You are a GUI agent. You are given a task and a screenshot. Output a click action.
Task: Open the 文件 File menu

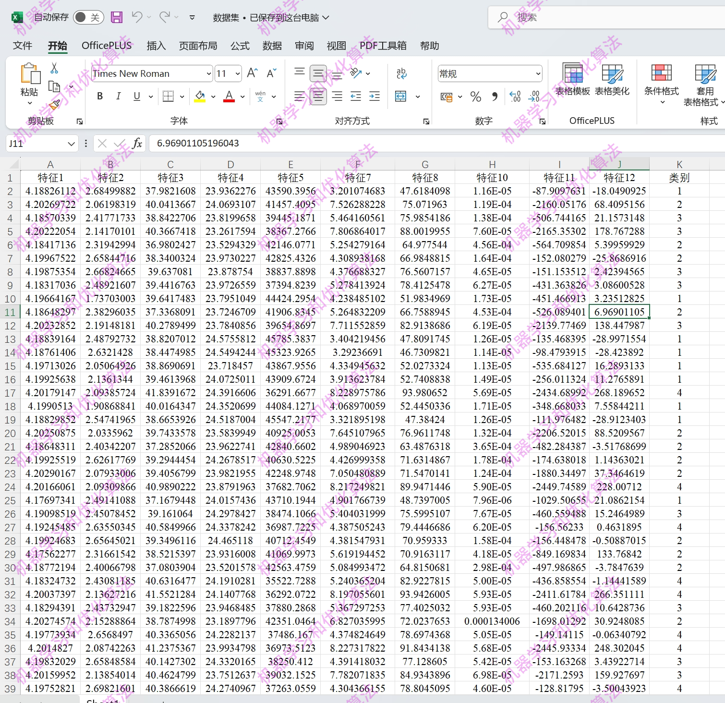coord(23,46)
